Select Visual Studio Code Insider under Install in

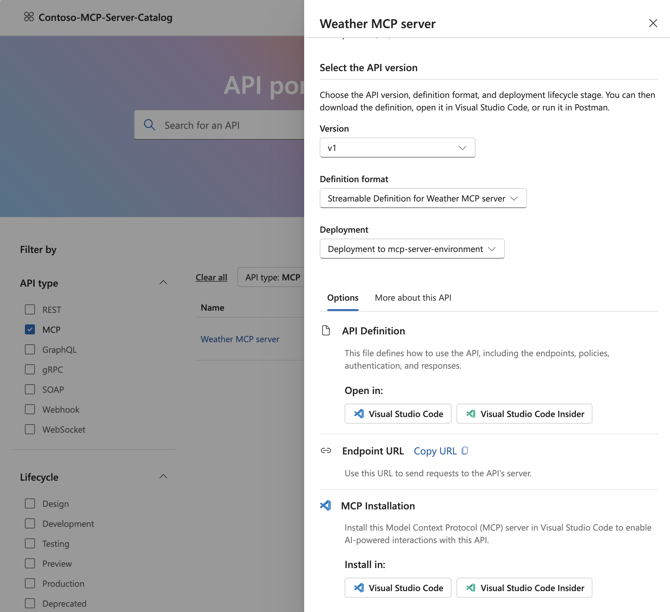coord(524,588)
